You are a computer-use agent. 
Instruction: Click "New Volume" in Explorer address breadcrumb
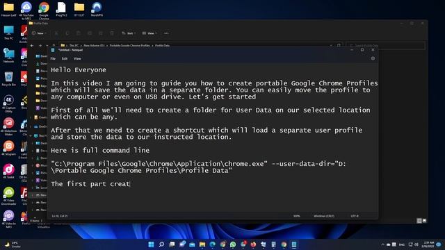pos(94,45)
